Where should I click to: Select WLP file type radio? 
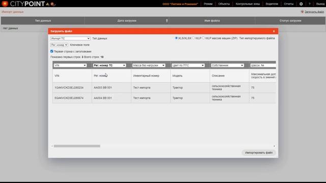coord(194,38)
